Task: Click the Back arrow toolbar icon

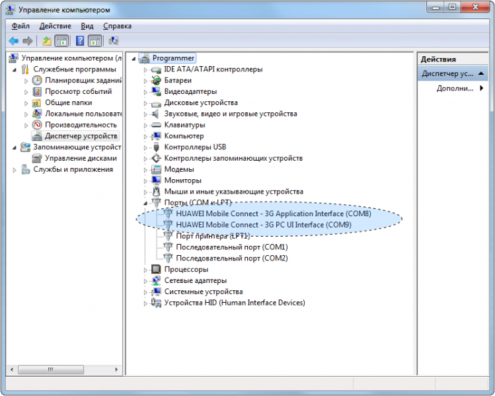Action: [x=14, y=41]
